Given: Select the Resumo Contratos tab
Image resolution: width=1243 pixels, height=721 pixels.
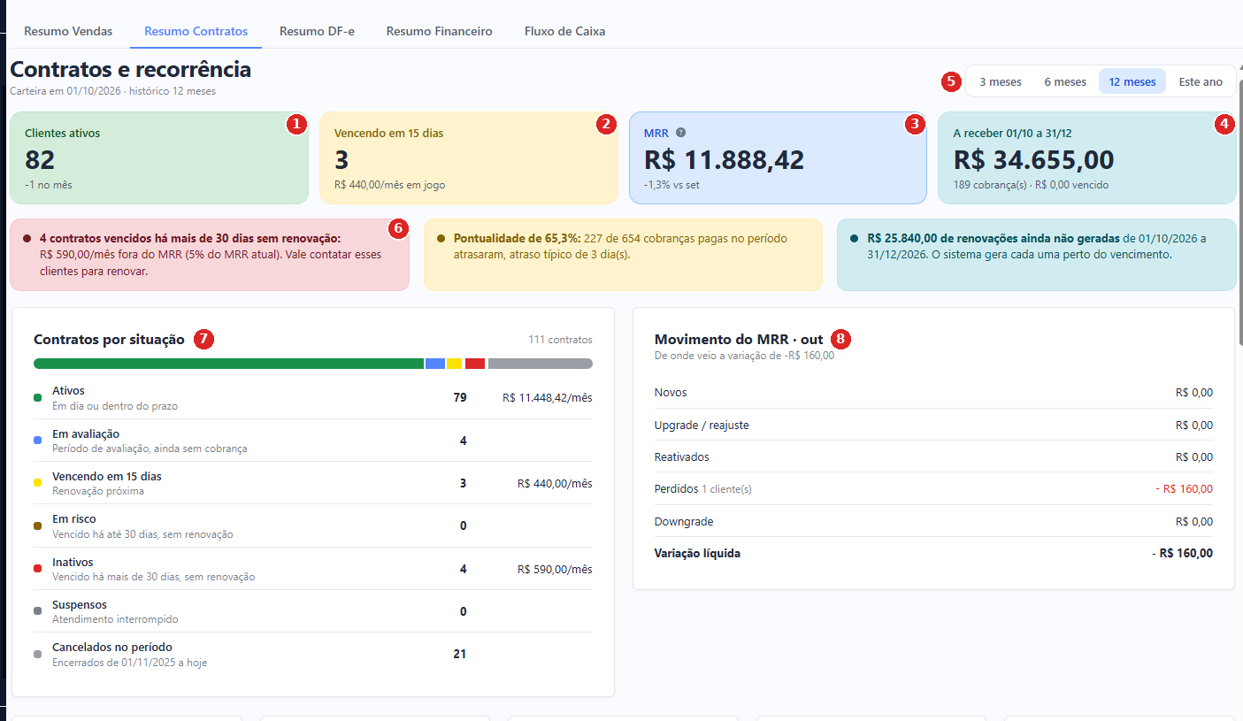Looking at the screenshot, I should [x=196, y=31].
